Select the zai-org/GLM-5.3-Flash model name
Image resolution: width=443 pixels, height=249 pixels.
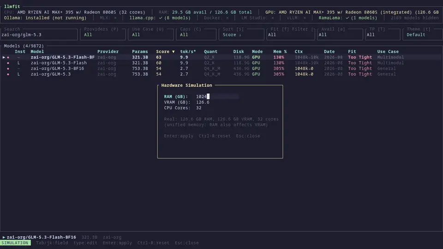[59, 63]
